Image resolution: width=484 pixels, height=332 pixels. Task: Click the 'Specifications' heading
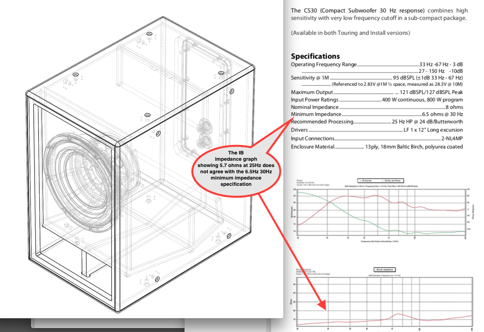tap(315, 56)
